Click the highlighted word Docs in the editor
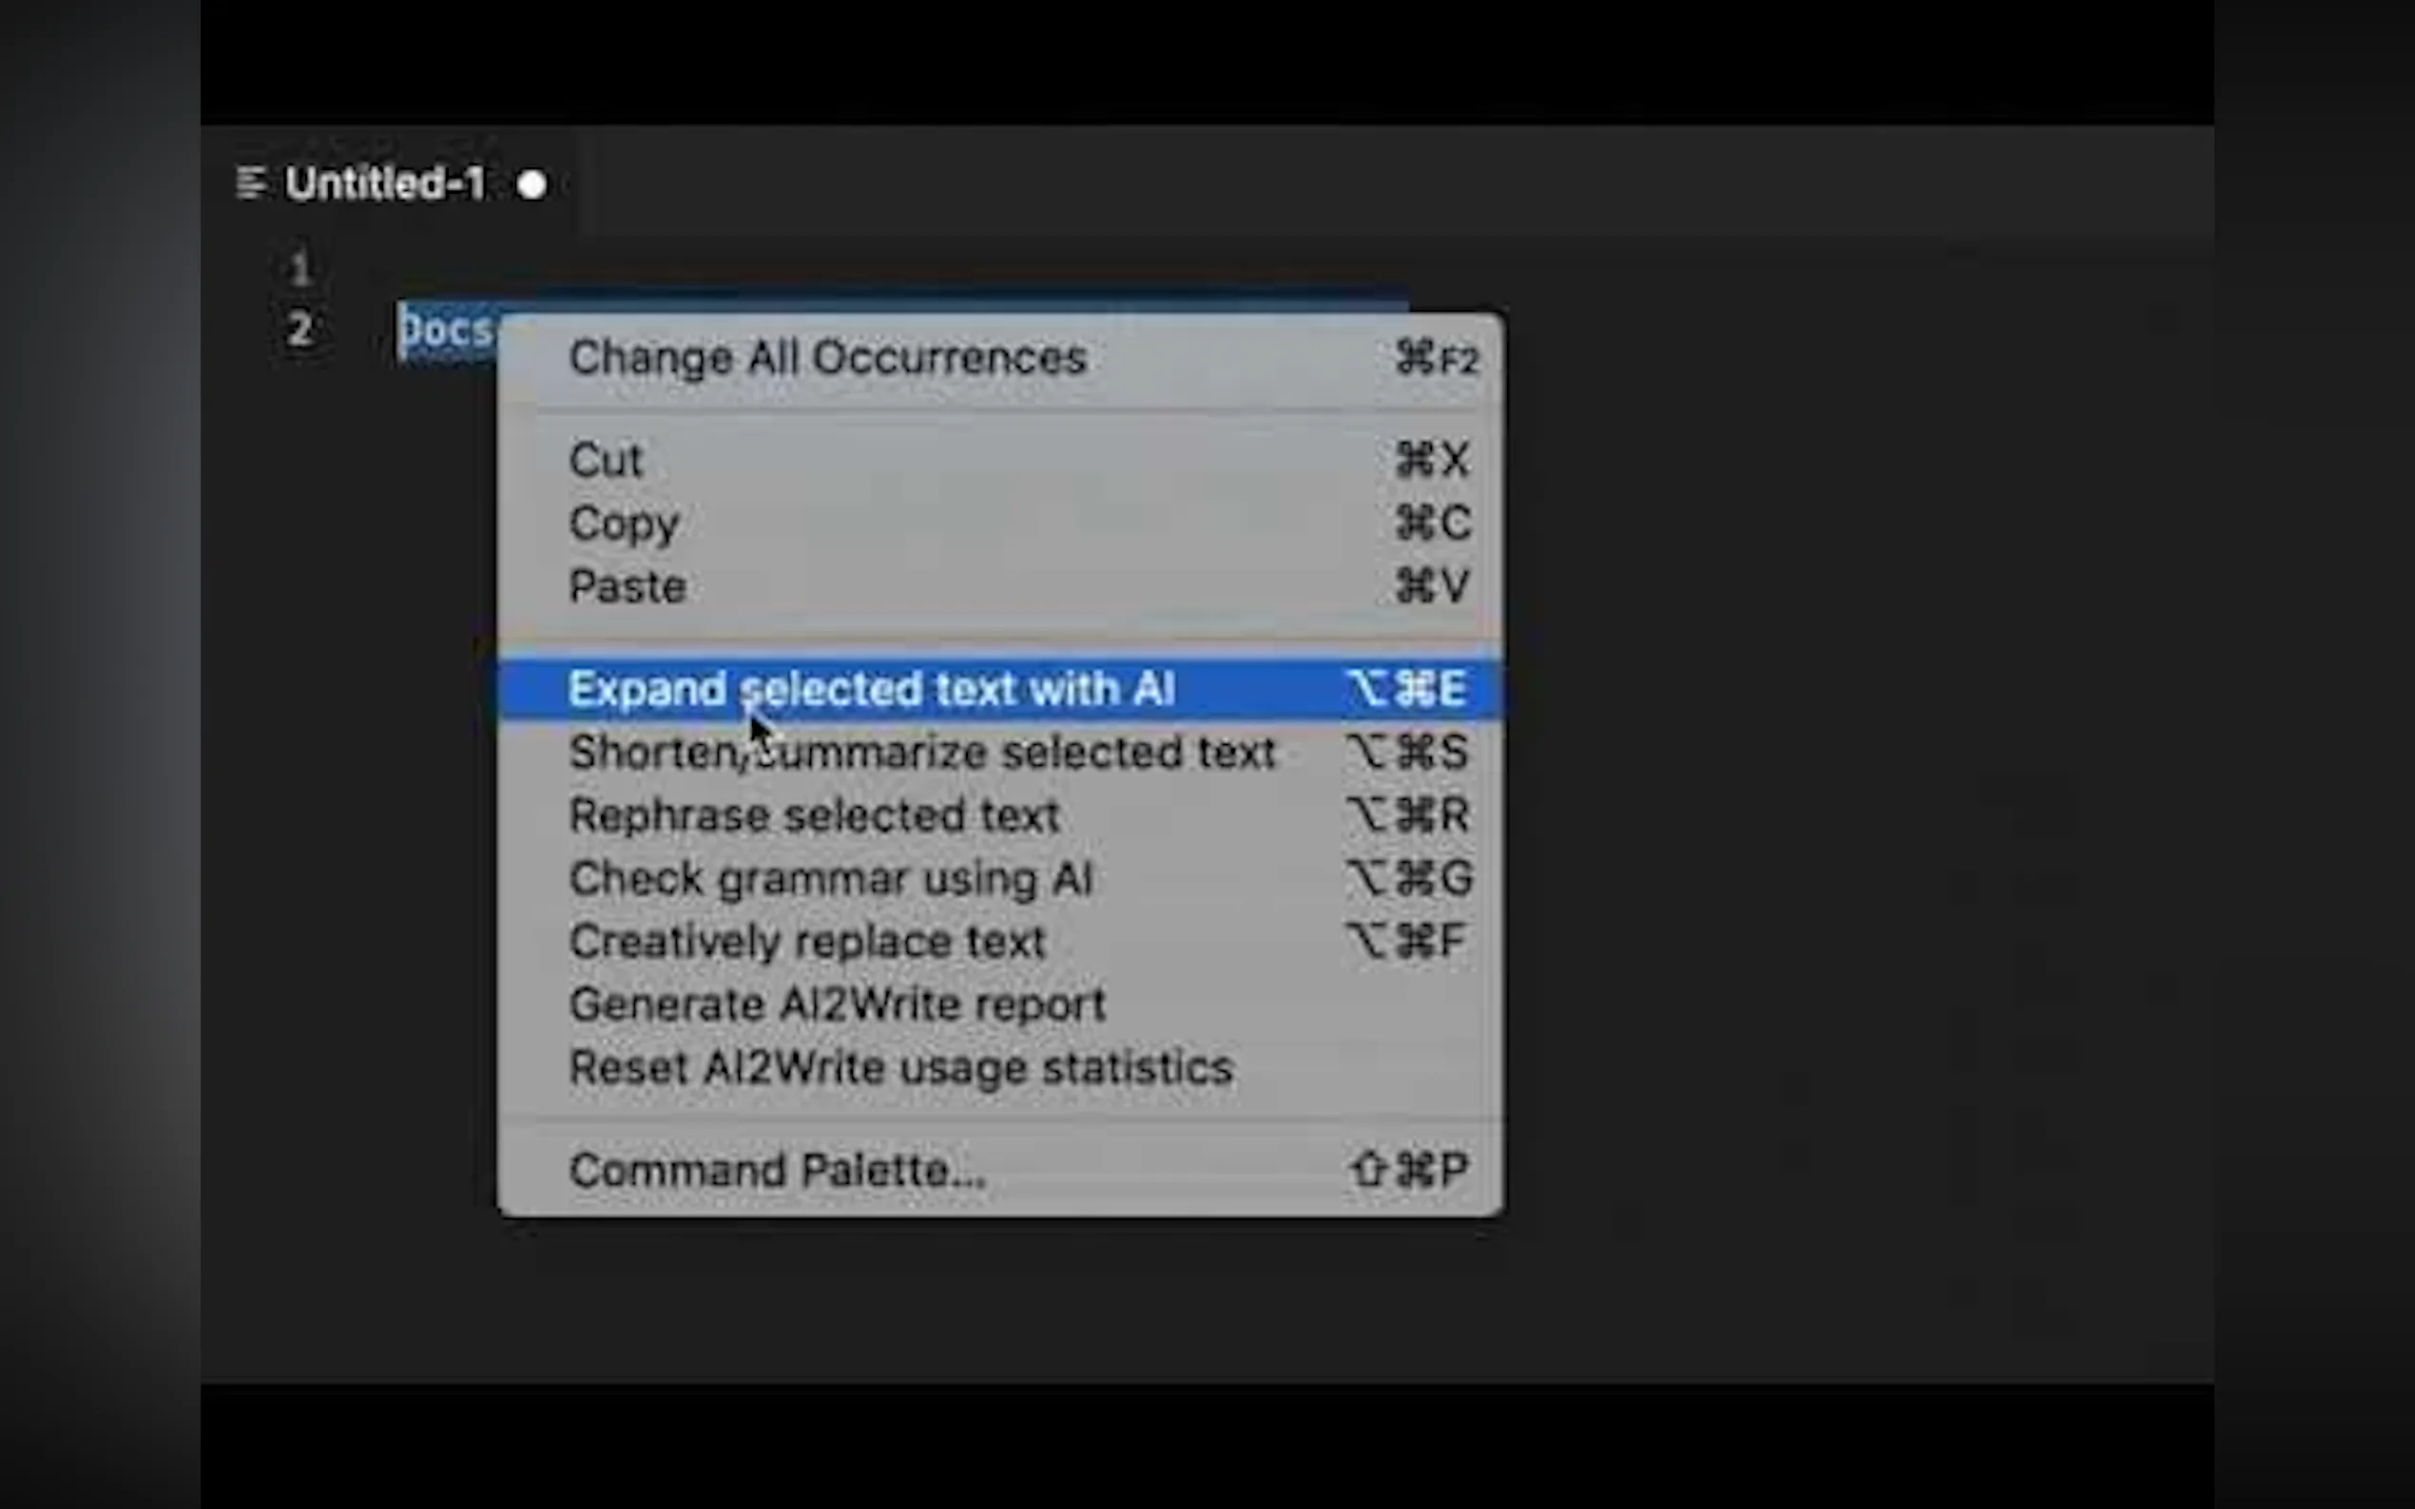 [x=445, y=330]
